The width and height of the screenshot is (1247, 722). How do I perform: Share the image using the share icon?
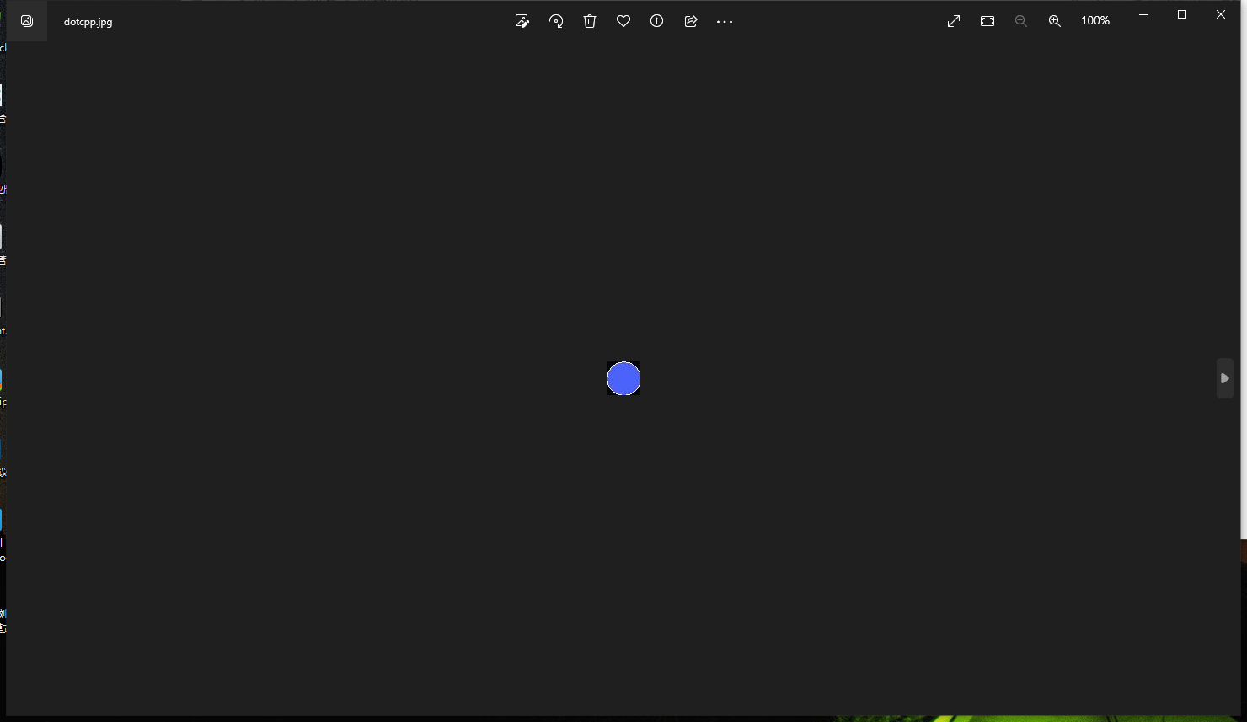(x=691, y=21)
